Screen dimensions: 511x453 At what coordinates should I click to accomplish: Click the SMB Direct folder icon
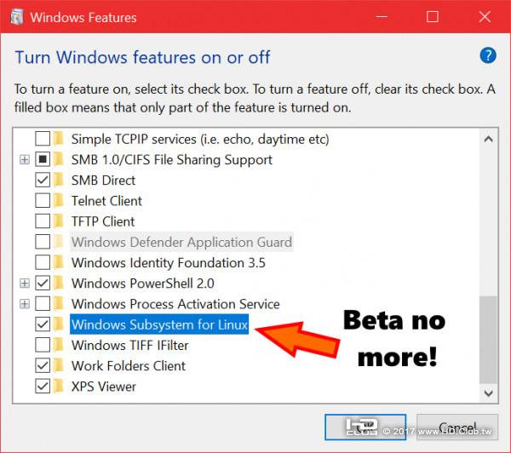[59, 180]
